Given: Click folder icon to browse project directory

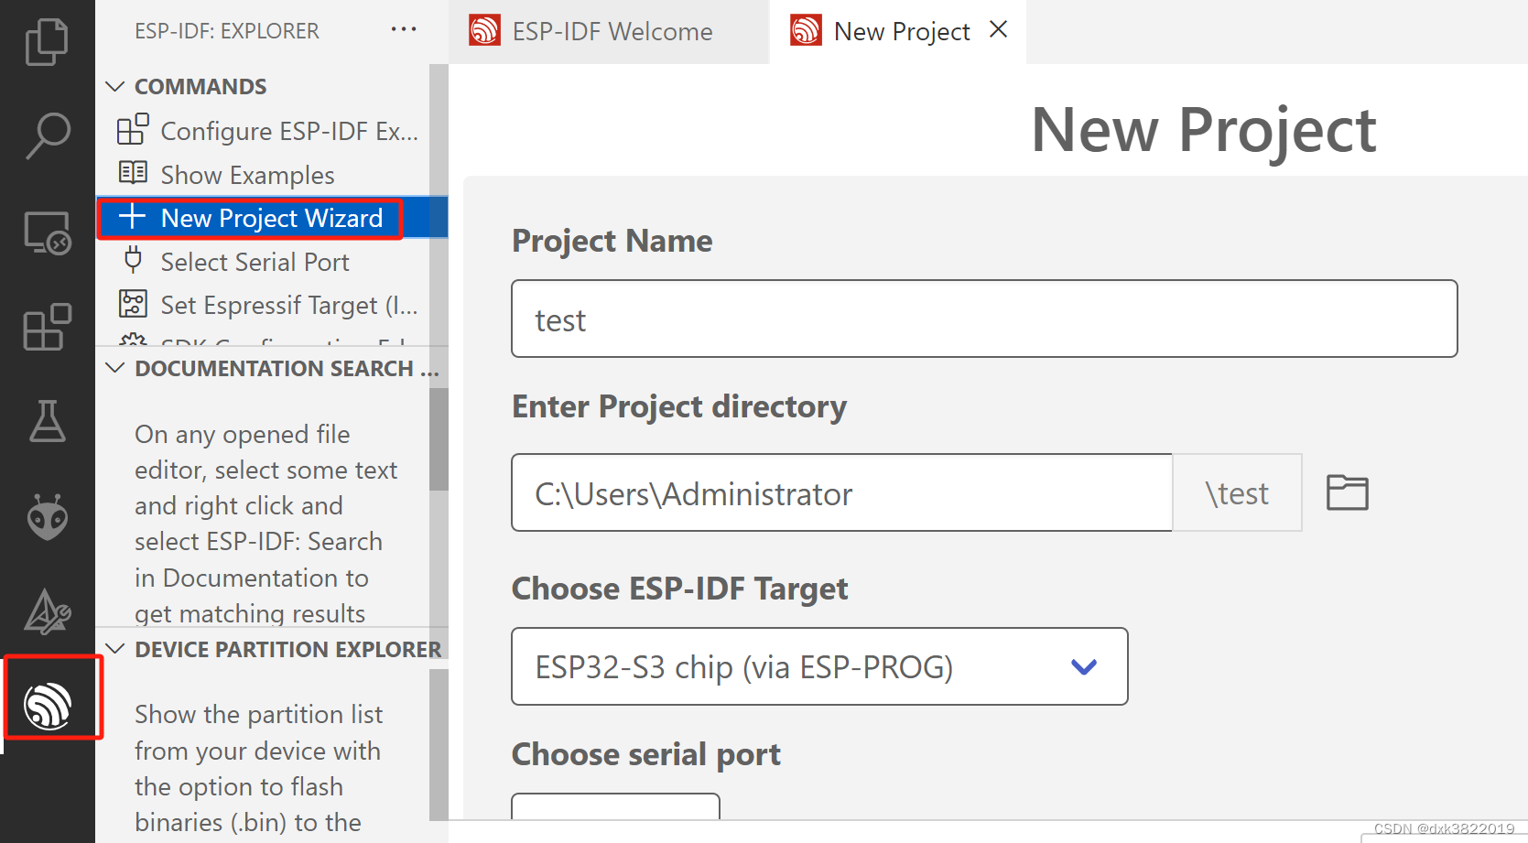Looking at the screenshot, I should [x=1346, y=492].
